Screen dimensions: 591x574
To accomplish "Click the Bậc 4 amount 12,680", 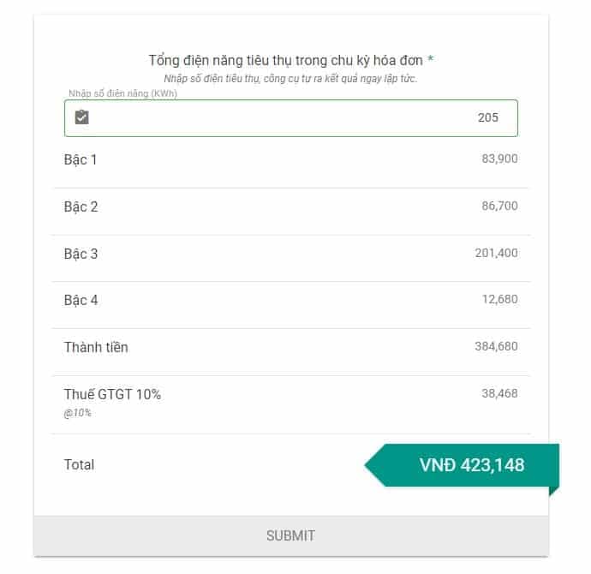I will coord(499,299).
